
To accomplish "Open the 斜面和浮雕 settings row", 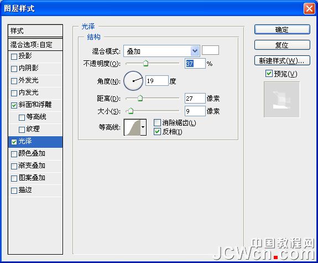I will [x=35, y=105].
